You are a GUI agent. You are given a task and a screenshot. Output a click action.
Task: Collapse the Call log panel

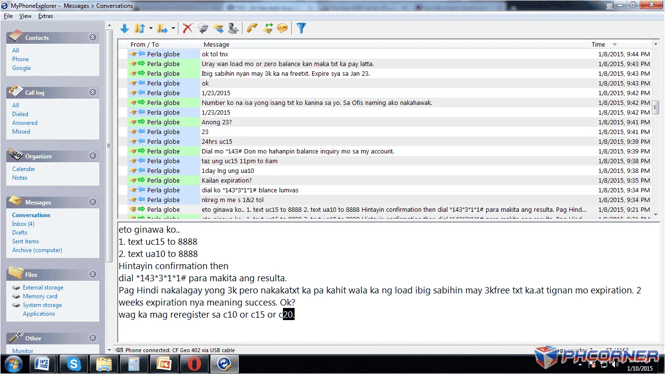tap(93, 92)
